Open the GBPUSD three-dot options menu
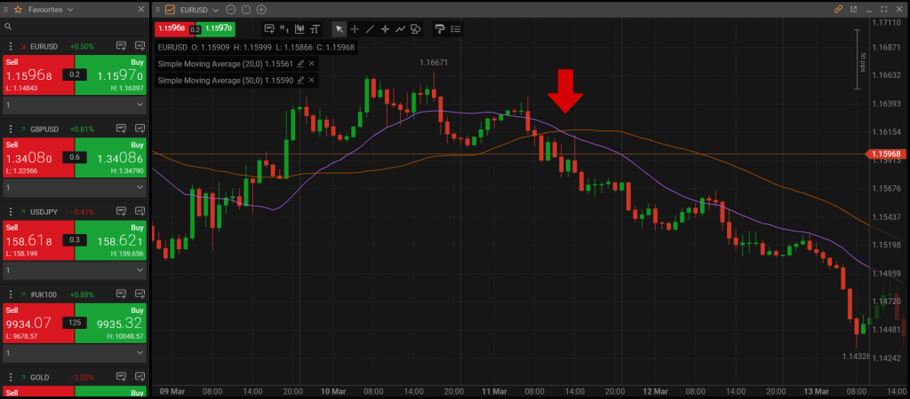910x399 pixels. click(x=11, y=129)
